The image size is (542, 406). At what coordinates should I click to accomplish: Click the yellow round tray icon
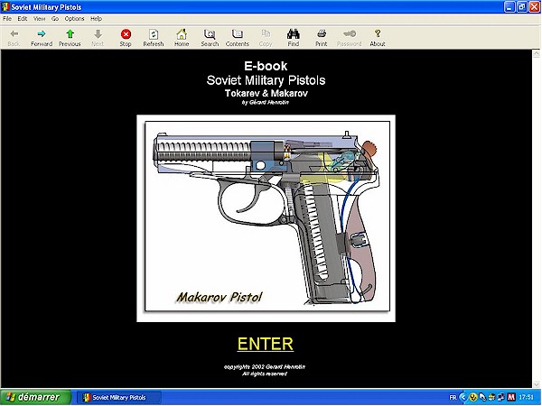click(x=472, y=397)
